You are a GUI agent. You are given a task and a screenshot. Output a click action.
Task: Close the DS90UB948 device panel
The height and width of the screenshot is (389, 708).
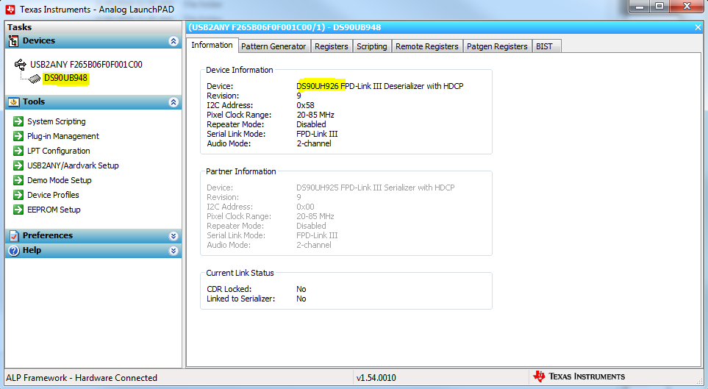[x=698, y=27]
